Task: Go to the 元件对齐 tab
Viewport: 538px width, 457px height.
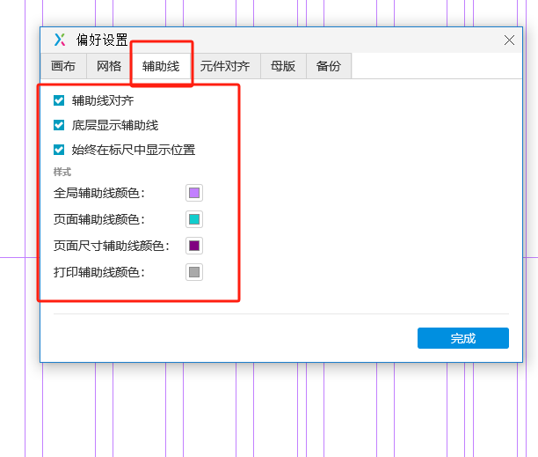Action: click(x=225, y=66)
